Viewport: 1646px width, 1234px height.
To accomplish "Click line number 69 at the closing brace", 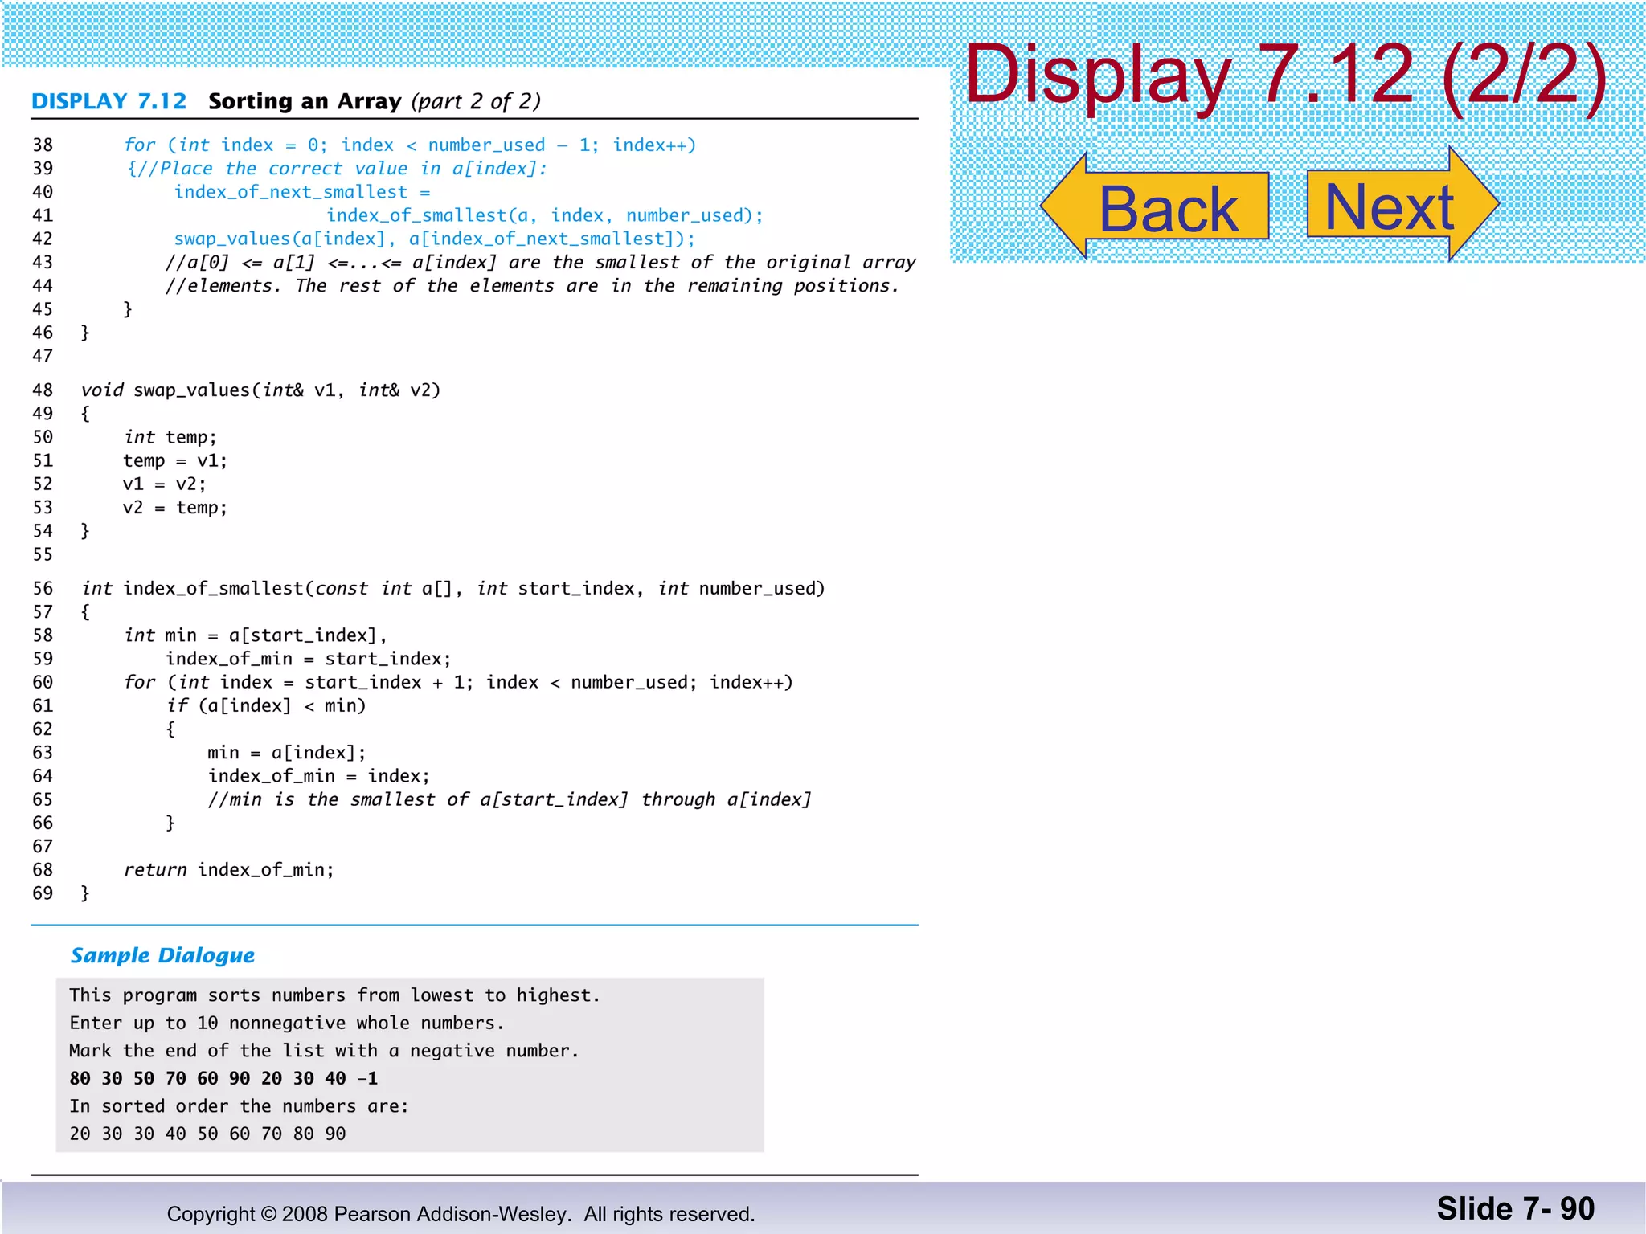I will coord(43,893).
